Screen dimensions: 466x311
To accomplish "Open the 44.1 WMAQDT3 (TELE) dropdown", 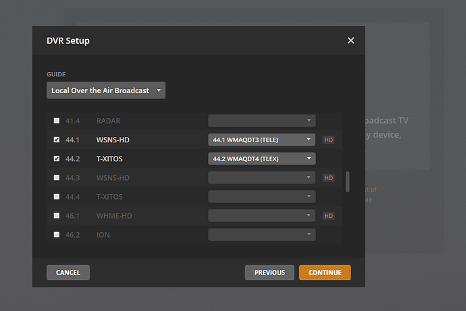I will (x=262, y=140).
